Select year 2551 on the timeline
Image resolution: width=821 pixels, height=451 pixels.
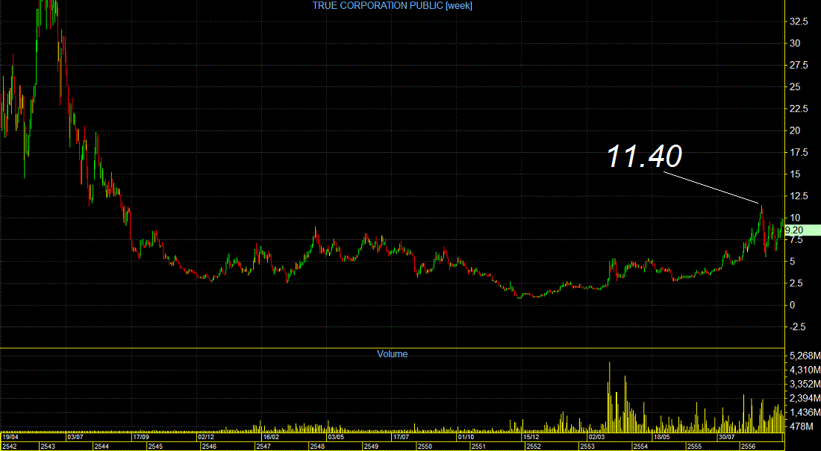pos(478,447)
